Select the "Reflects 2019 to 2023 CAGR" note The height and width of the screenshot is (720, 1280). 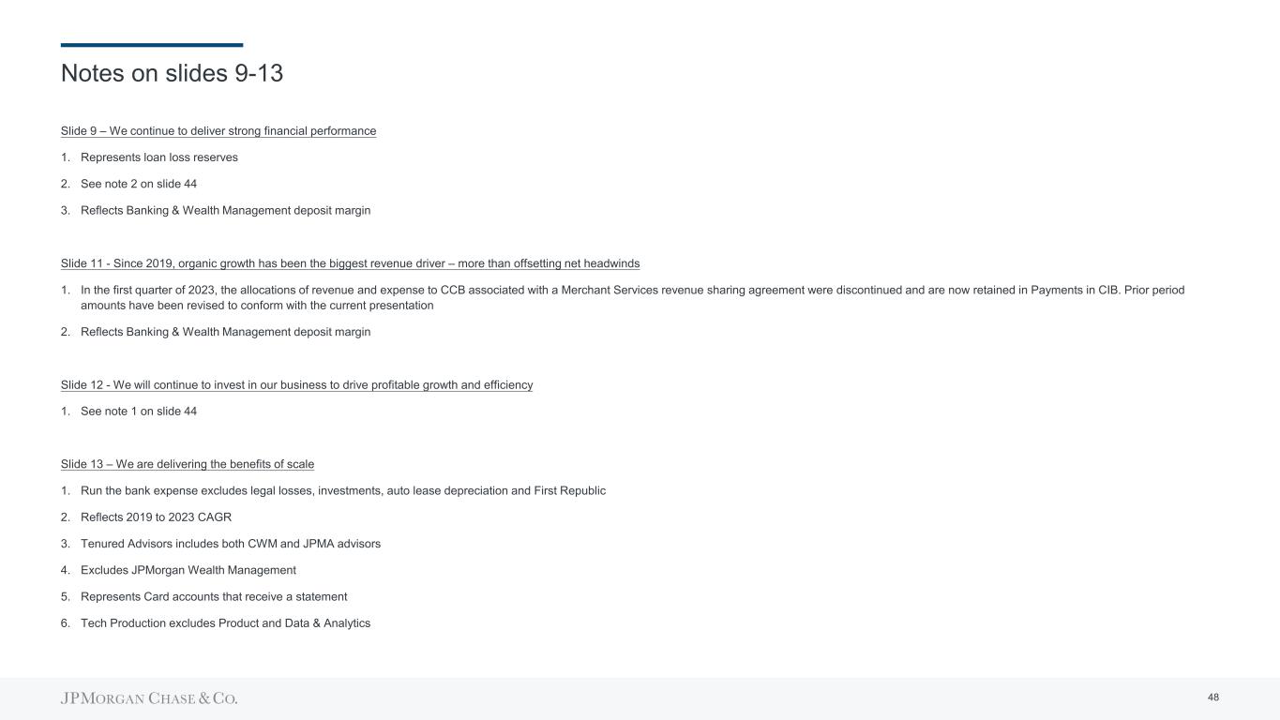point(156,517)
